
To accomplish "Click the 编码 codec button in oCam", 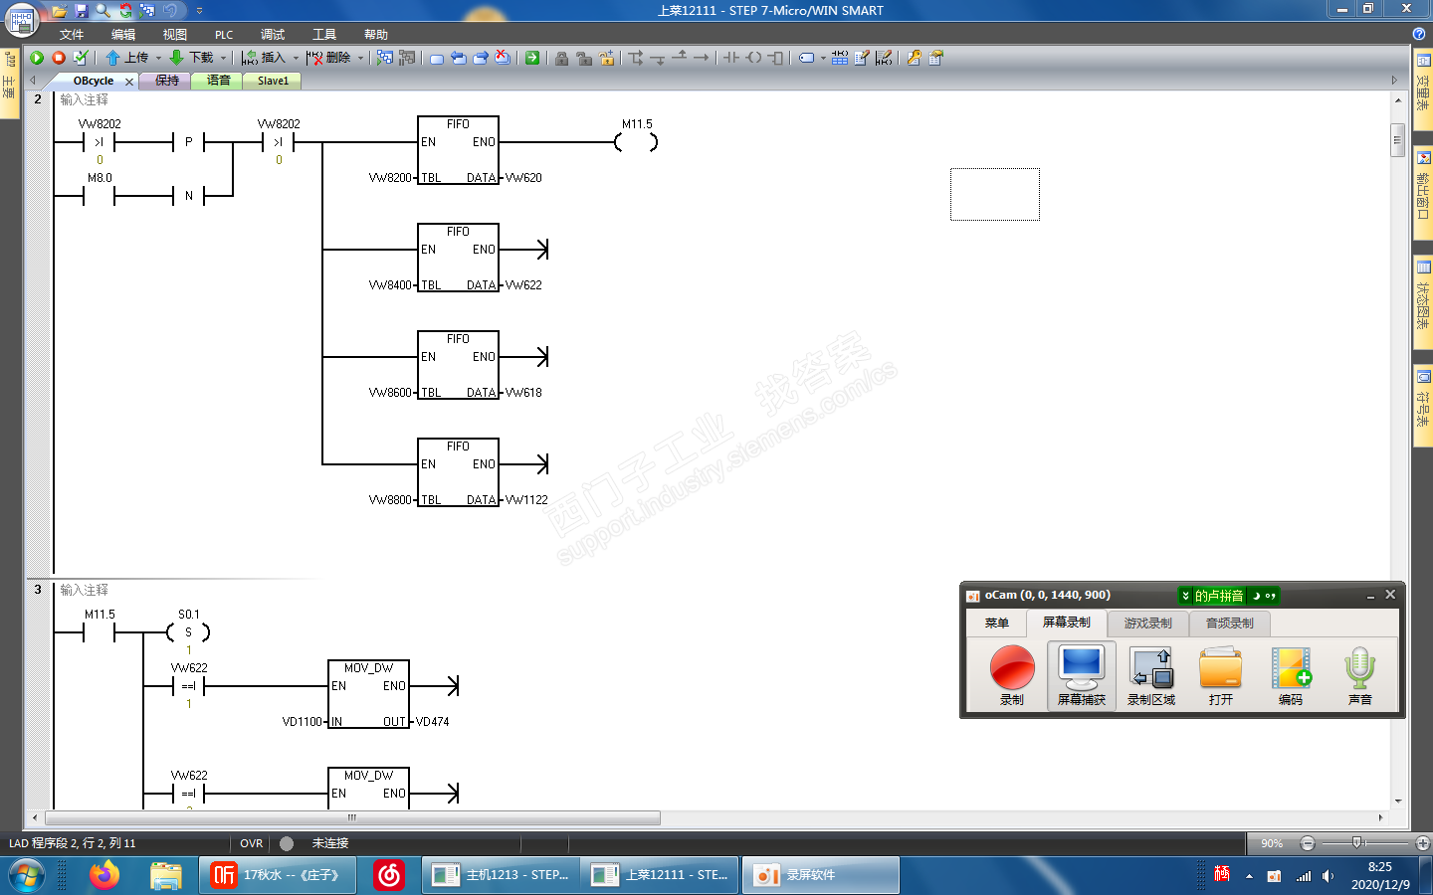I will [1291, 675].
